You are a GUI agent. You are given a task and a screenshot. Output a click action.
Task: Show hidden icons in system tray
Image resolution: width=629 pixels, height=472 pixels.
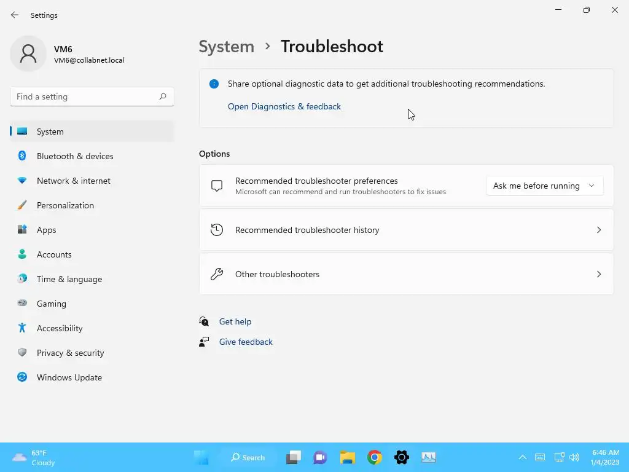[522, 457]
